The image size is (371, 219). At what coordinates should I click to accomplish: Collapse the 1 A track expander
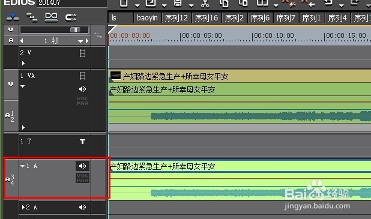pyautogui.click(x=22, y=166)
